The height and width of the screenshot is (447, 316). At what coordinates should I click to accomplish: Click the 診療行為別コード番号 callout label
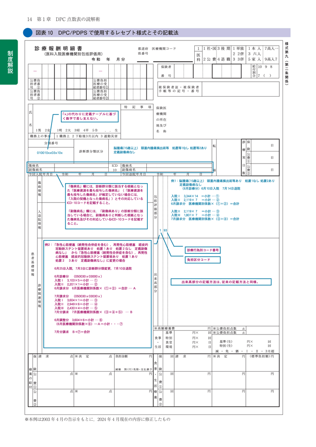pos(203,250)
